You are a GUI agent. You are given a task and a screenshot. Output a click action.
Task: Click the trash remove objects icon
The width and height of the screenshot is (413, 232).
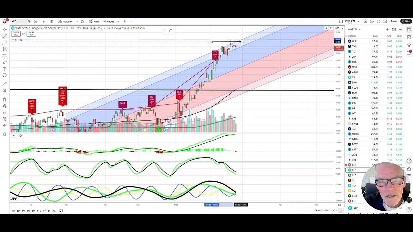click(x=5, y=134)
